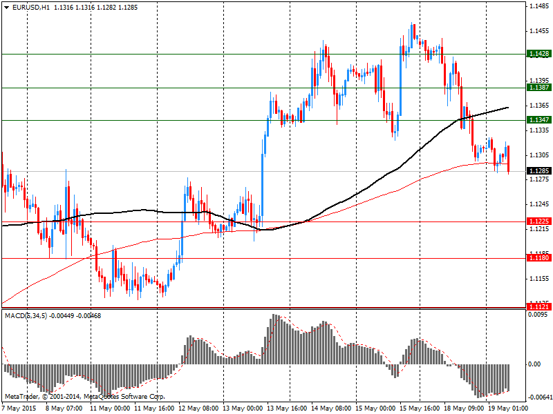
Task: Click the 1.1485 price scale value
Action: [x=540, y=6]
